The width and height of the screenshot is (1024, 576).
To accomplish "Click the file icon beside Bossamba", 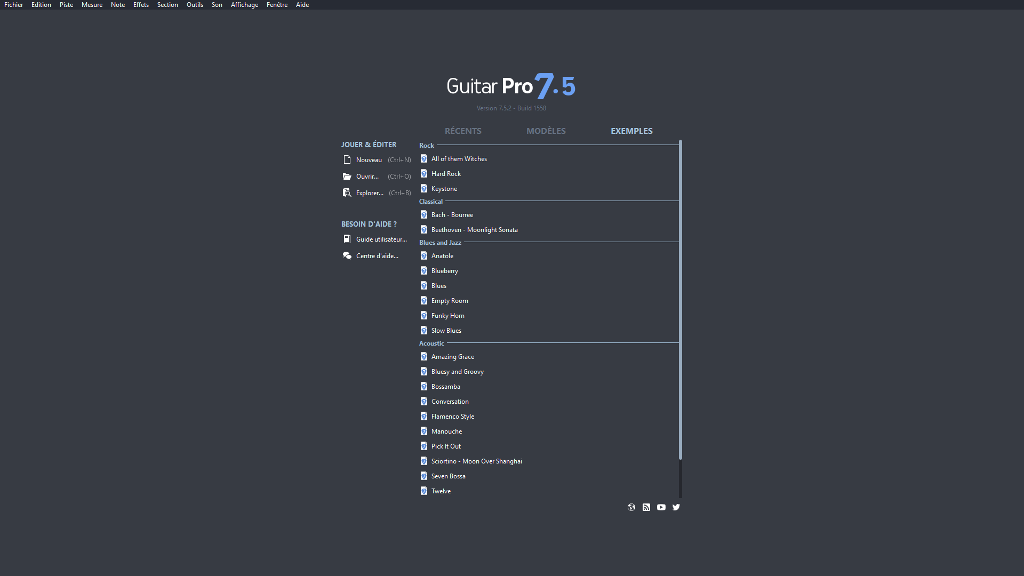I will [x=424, y=386].
